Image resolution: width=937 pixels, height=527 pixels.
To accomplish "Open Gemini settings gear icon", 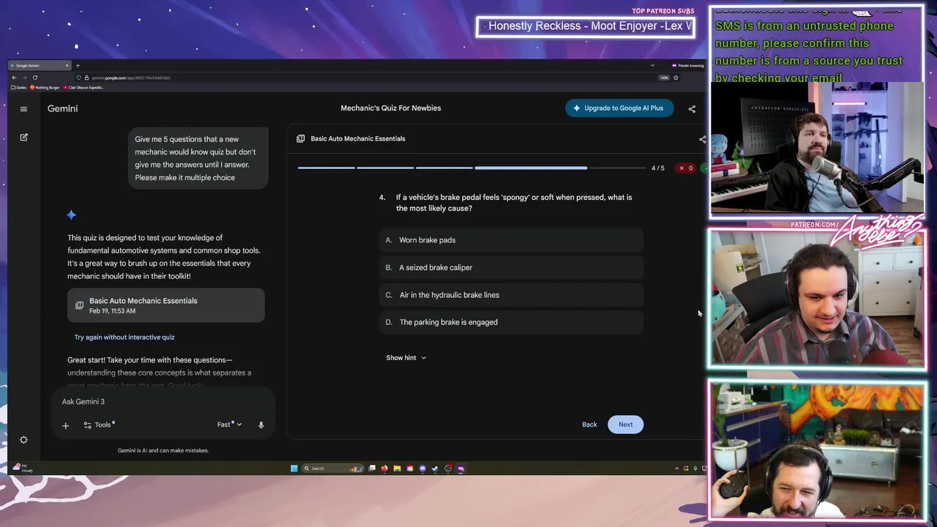I will click(23, 440).
